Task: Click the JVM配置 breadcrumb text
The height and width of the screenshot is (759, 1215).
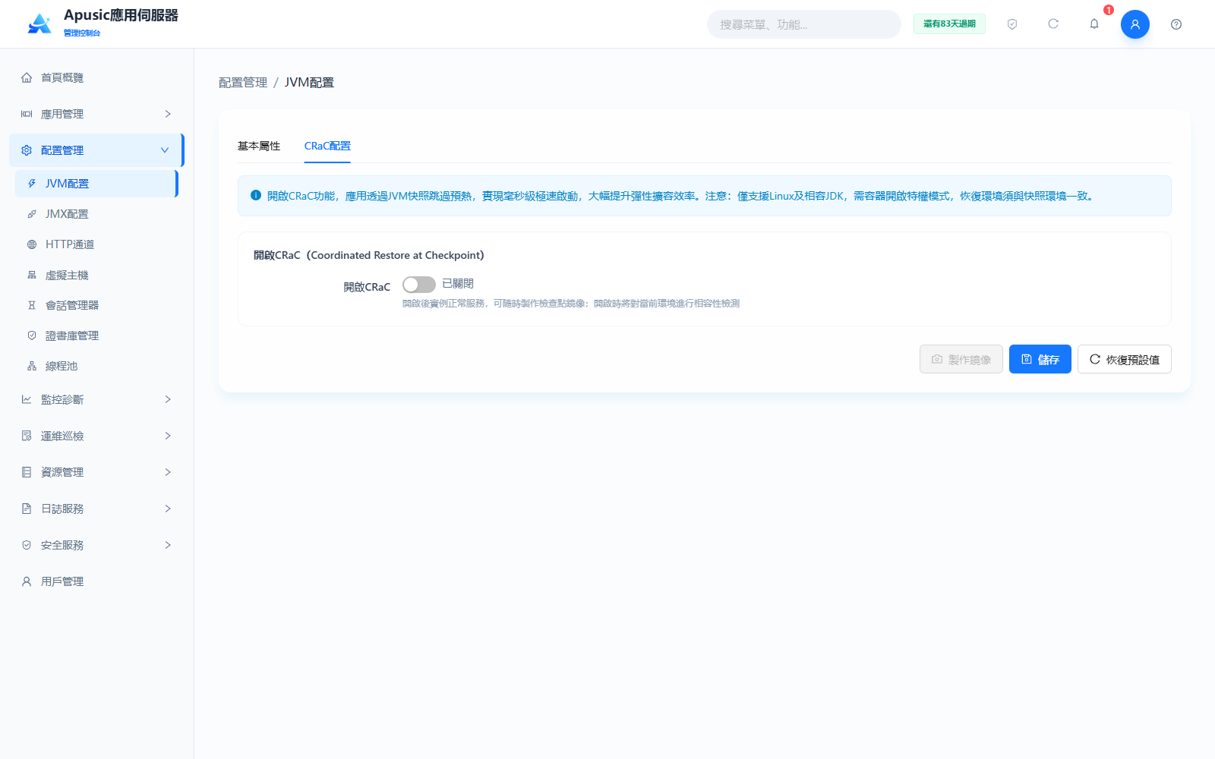Action: [309, 82]
